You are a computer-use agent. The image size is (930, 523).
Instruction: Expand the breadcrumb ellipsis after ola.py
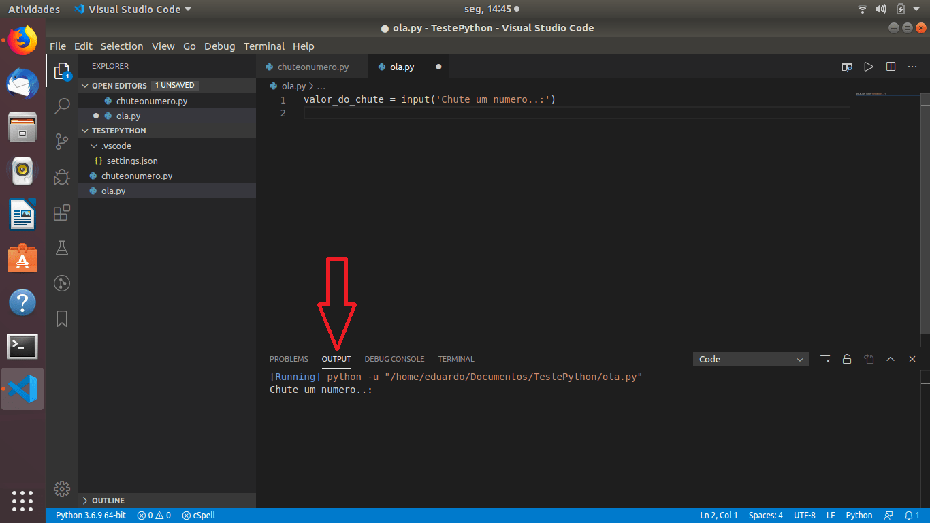coord(321,86)
